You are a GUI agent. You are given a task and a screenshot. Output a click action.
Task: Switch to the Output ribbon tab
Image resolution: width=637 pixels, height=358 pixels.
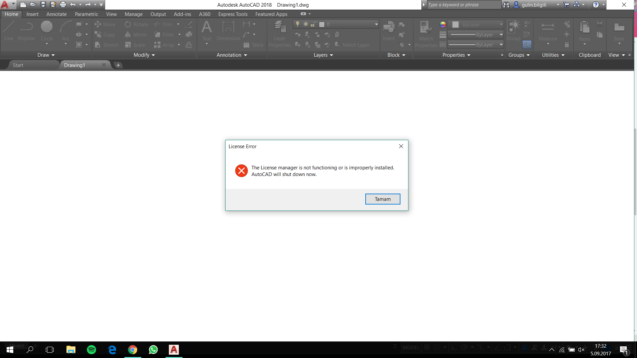(158, 14)
